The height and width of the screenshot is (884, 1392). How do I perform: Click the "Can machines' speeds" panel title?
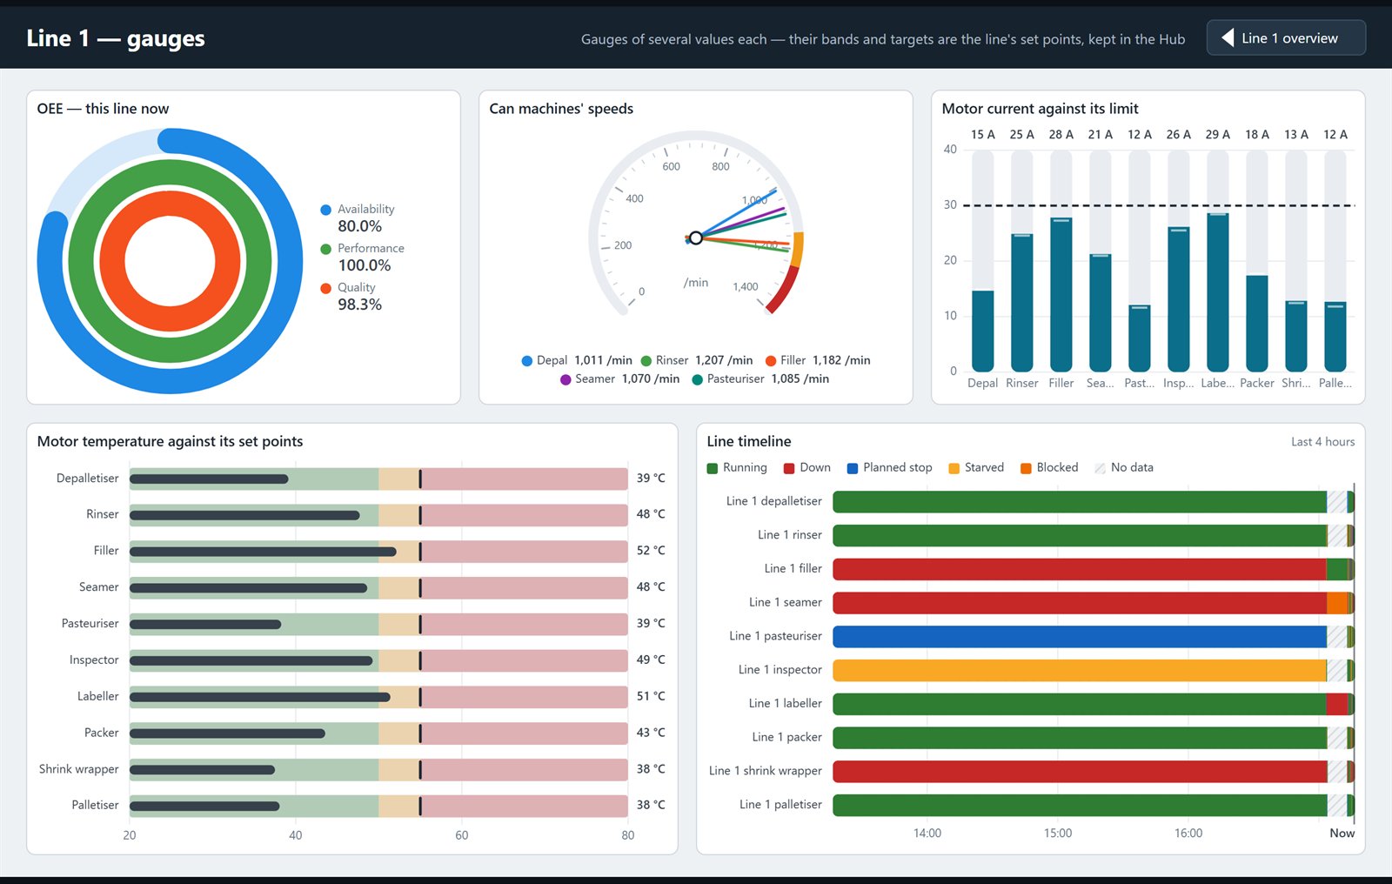(561, 109)
